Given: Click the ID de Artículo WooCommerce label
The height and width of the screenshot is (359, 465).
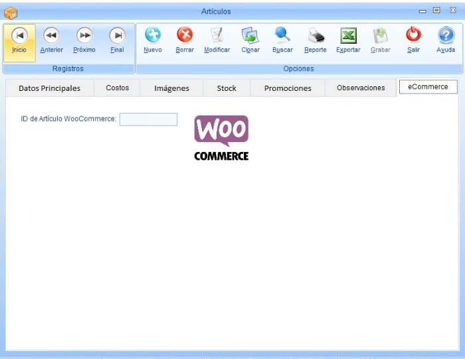Looking at the screenshot, I should 68,119.
